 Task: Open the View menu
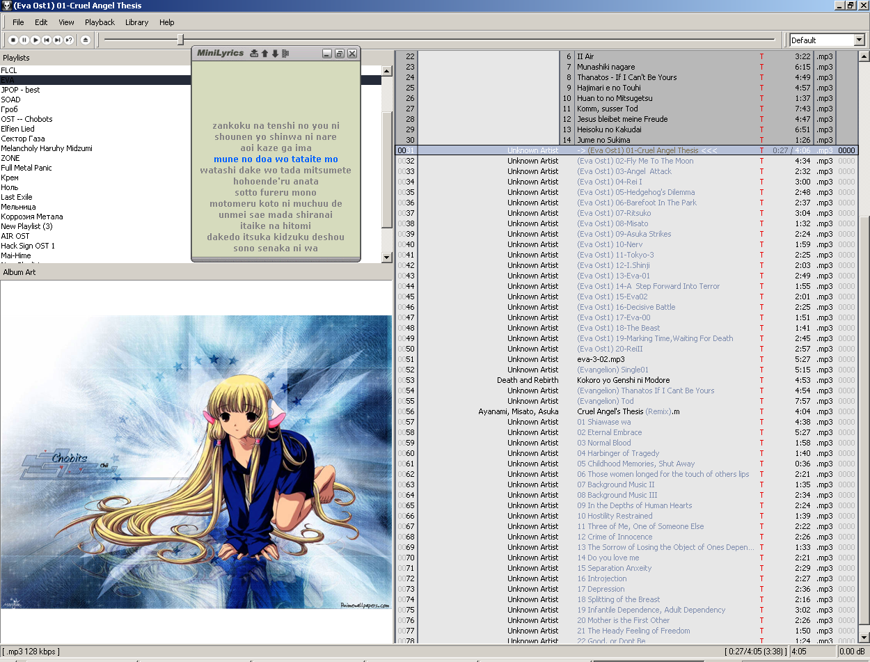[x=66, y=22]
